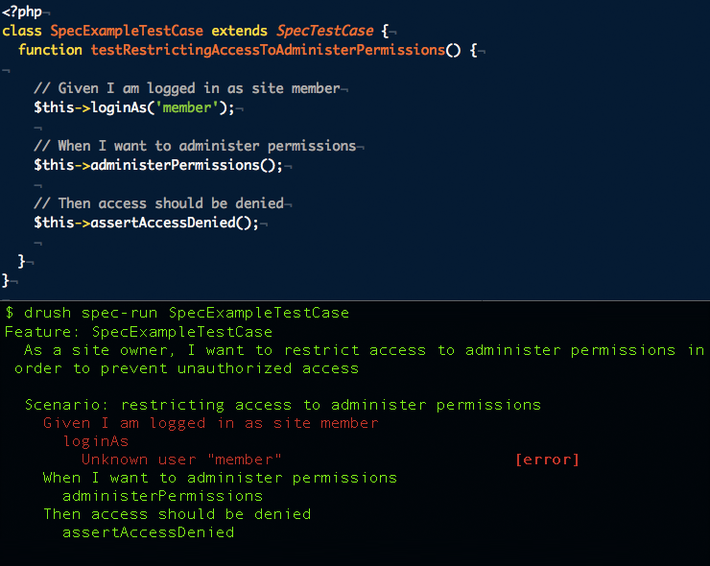The width and height of the screenshot is (710, 566).
Task: Click the SpecExampleTestCase class name in code
Action: point(127,31)
